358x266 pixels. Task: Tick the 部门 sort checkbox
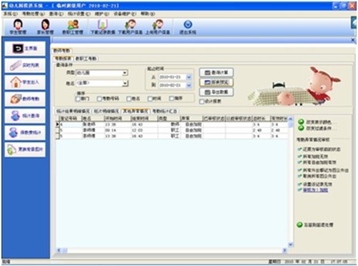point(78,98)
